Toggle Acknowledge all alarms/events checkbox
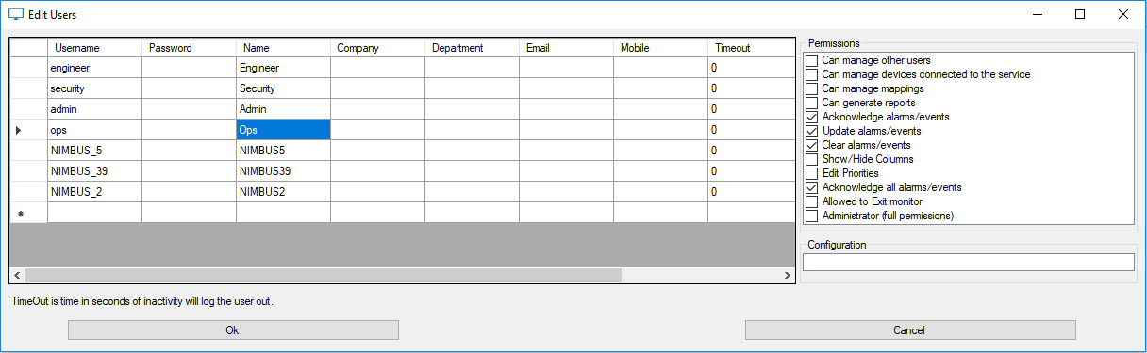This screenshot has height=353, width=1147. coord(811,187)
